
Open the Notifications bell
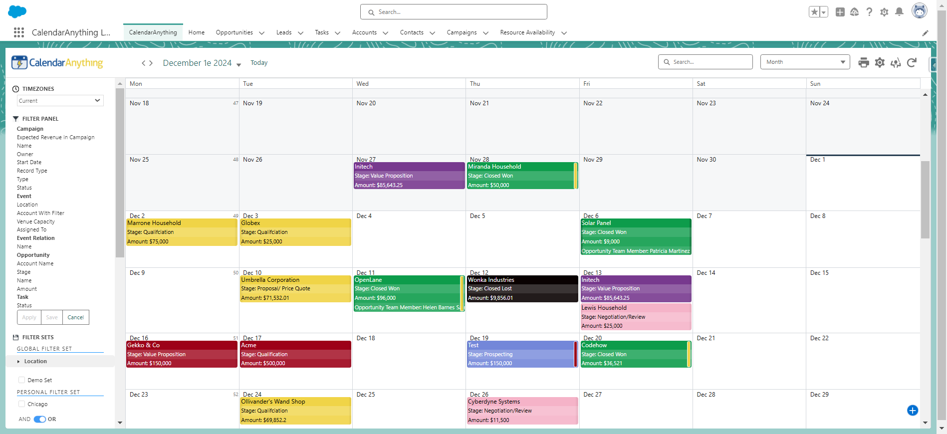pyautogui.click(x=899, y=12)
